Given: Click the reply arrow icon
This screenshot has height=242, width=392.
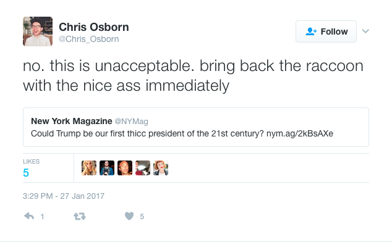Looking at the screenshot, I should point(29,216).
